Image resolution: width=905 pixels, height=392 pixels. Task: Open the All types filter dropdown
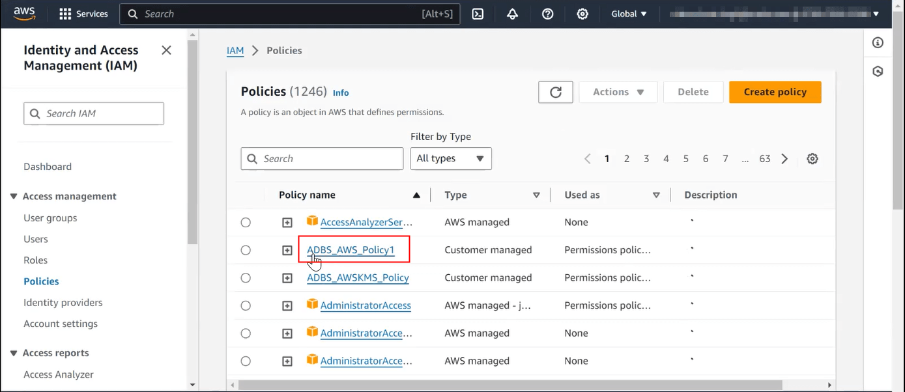pos(451,158)
